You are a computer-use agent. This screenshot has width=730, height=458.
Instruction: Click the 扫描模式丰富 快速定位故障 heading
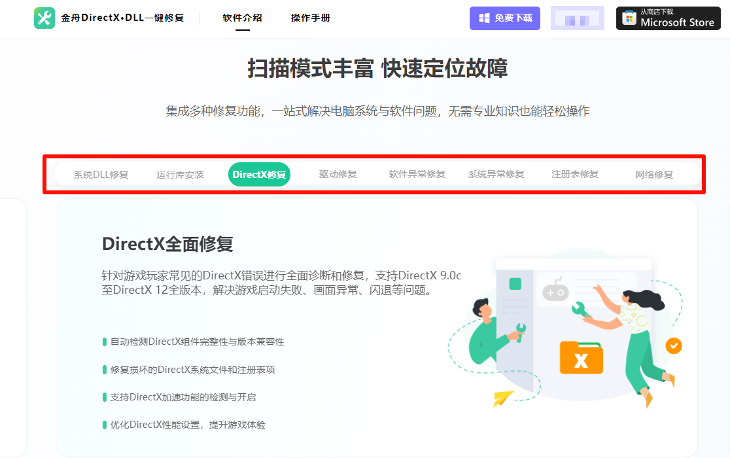[x=377, y=69]
